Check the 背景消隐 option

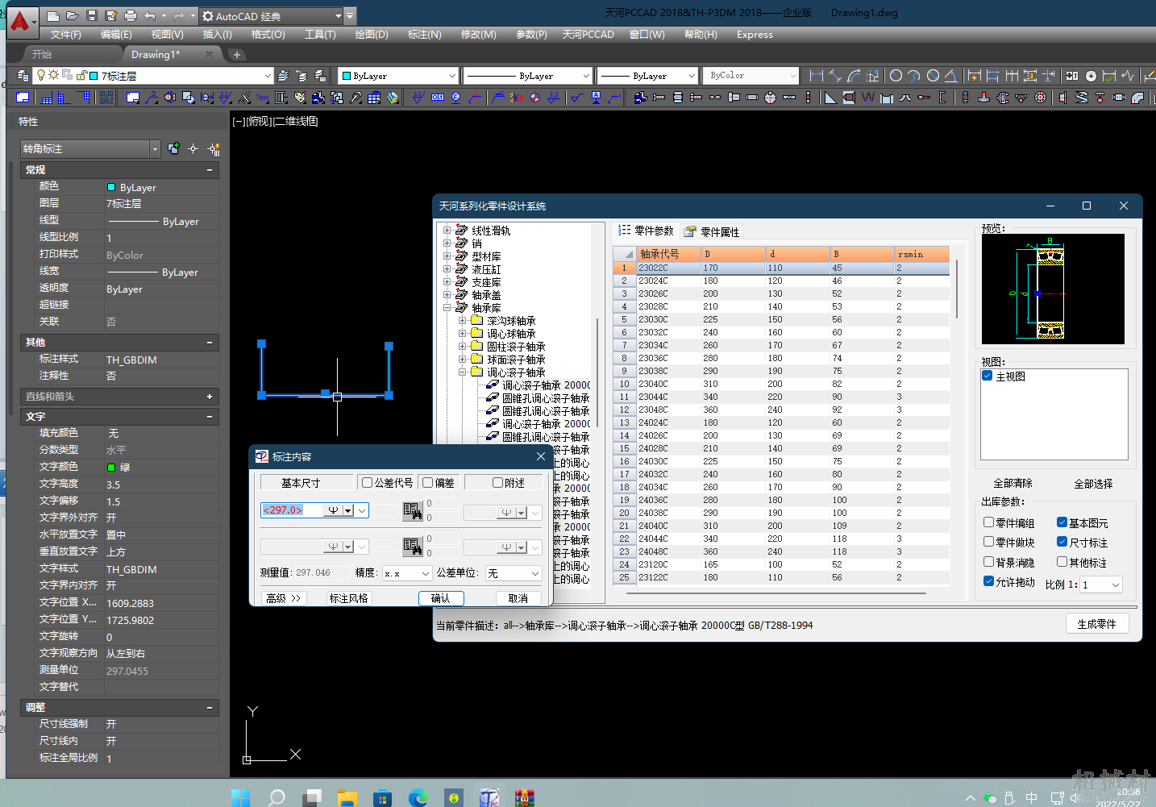989,562
